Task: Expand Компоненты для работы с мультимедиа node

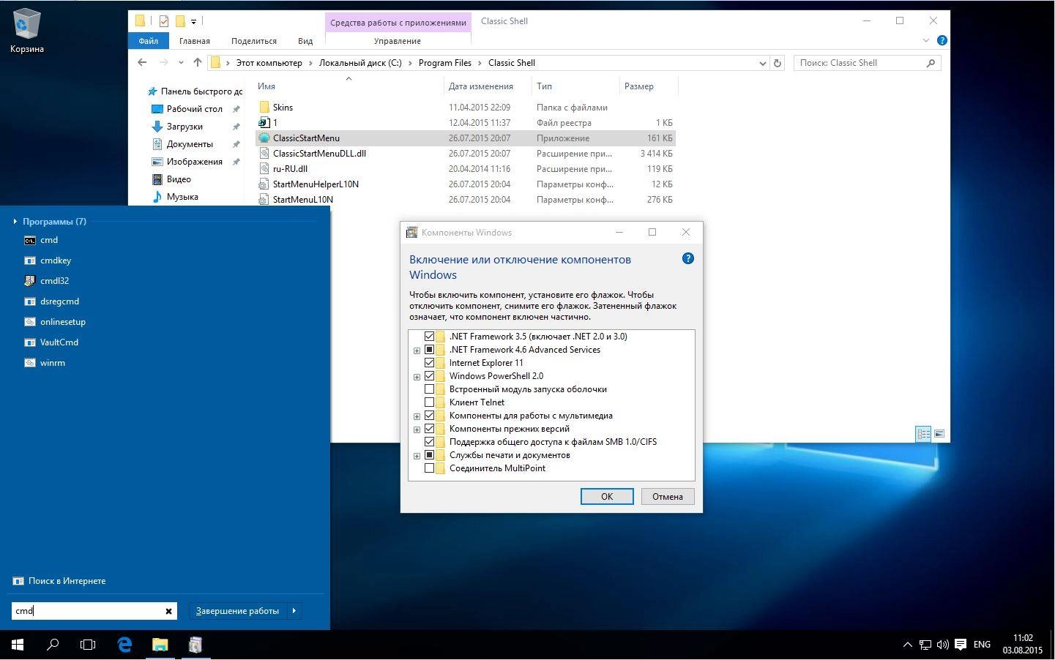Action: (x=417, y=416)
